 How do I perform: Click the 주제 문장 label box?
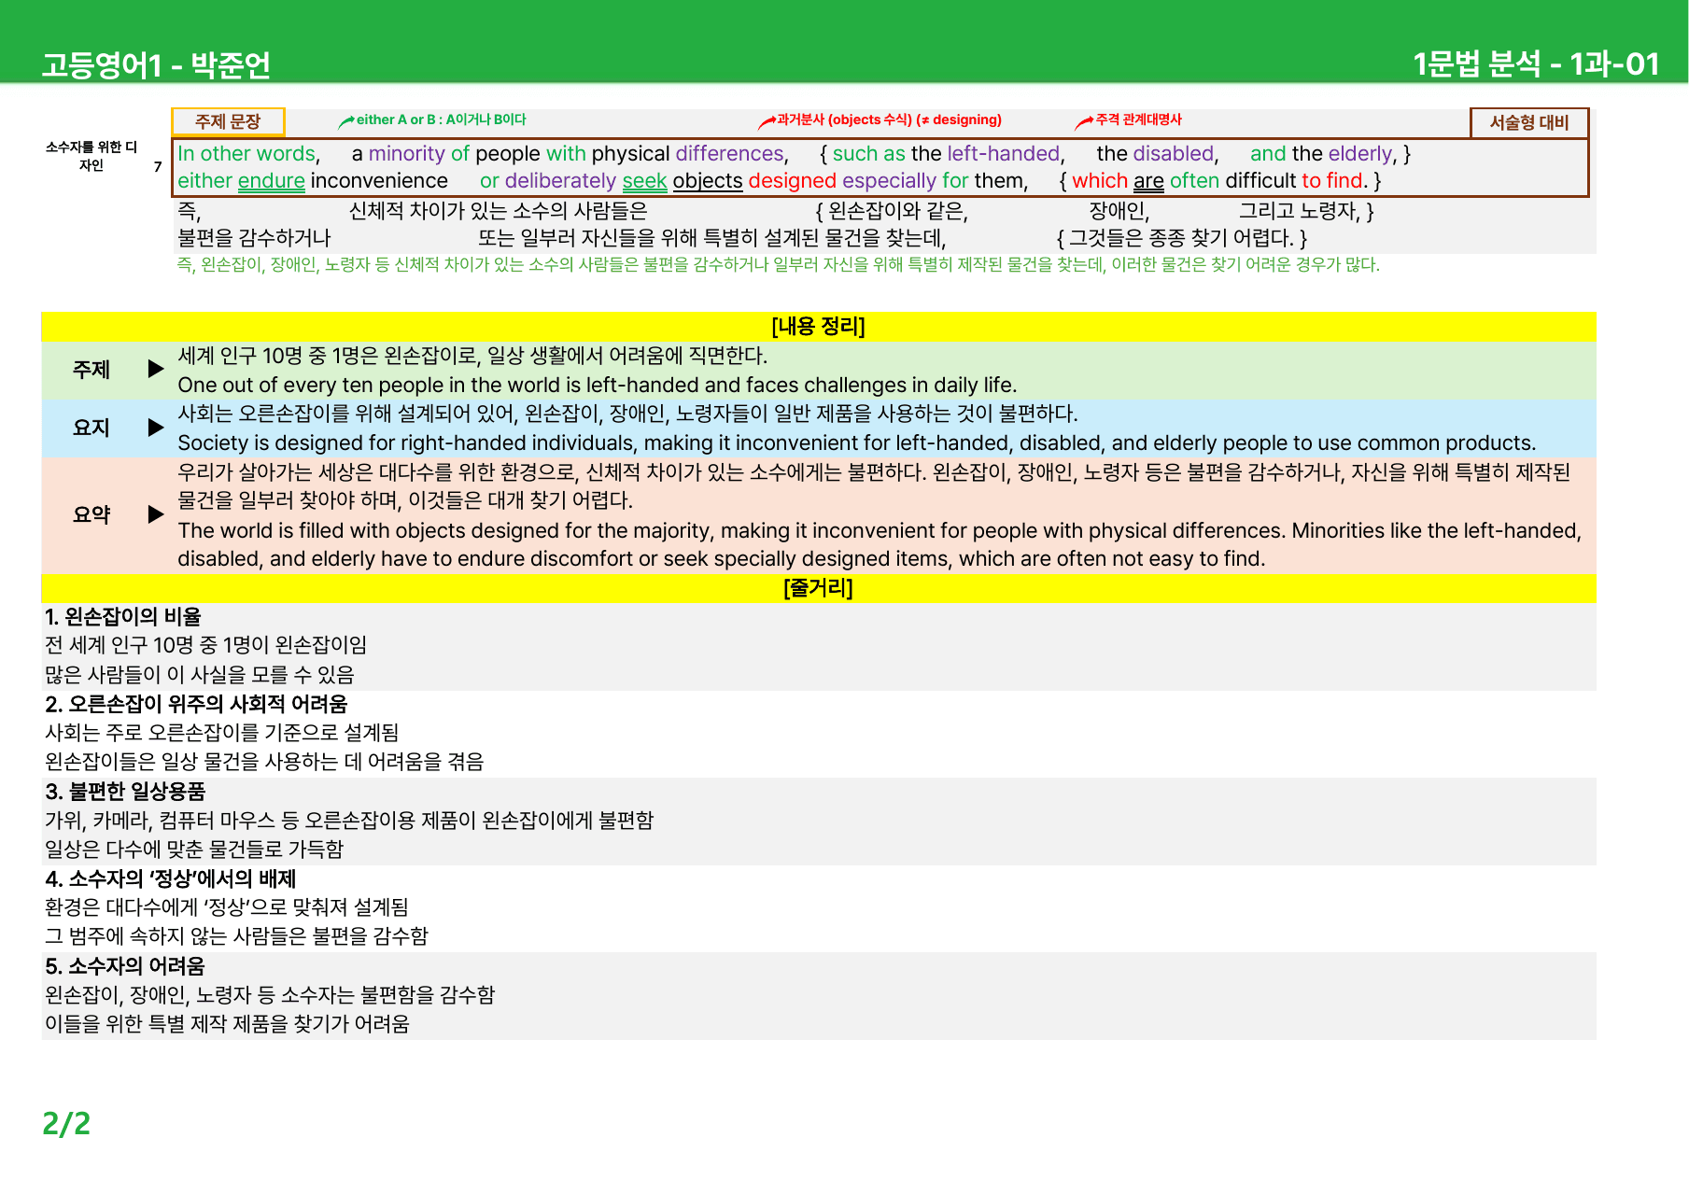point(228,122)
